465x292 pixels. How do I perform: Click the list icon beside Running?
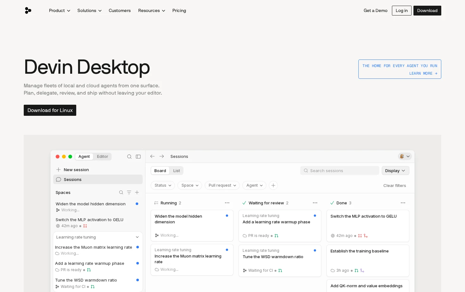156,203
